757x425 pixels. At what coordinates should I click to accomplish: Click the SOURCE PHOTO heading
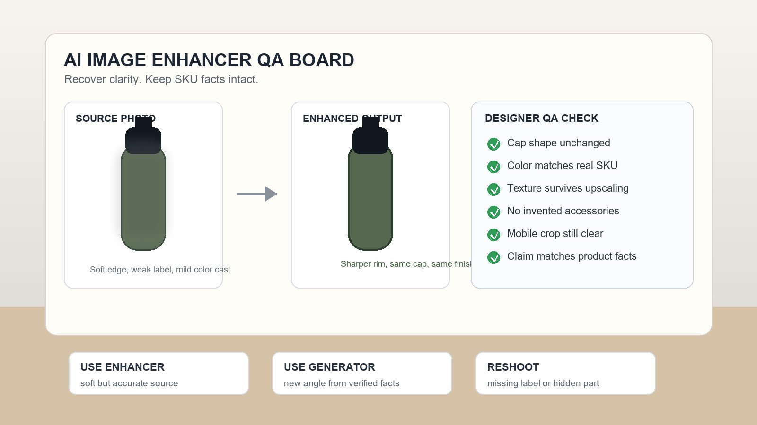pos(115,119)
